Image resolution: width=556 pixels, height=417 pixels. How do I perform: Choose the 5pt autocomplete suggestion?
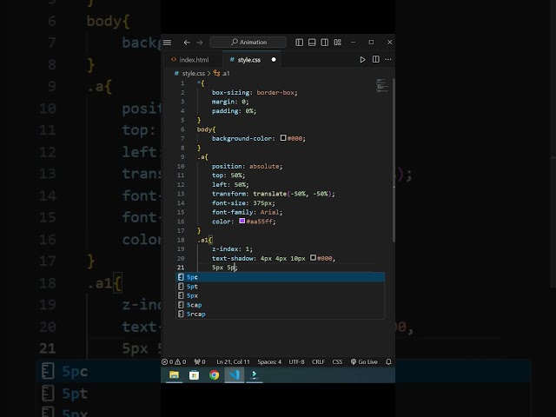[280, 287]
